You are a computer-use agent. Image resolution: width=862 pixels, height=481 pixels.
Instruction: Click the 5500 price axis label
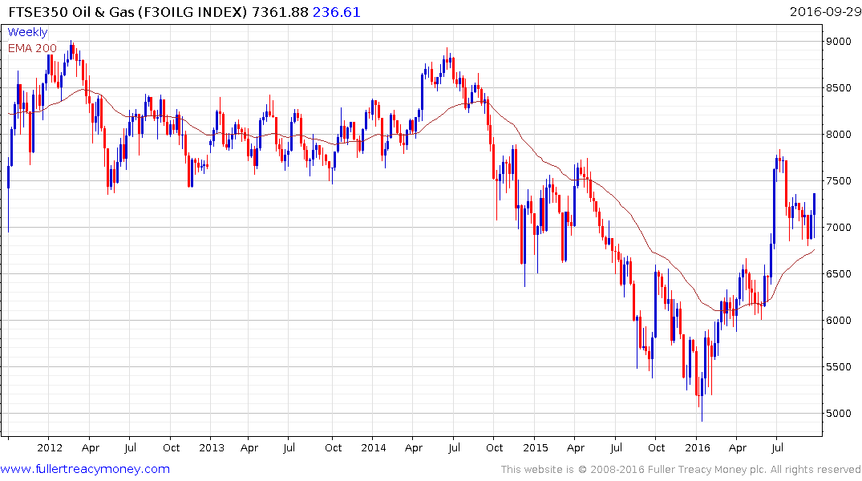point(839,366)
